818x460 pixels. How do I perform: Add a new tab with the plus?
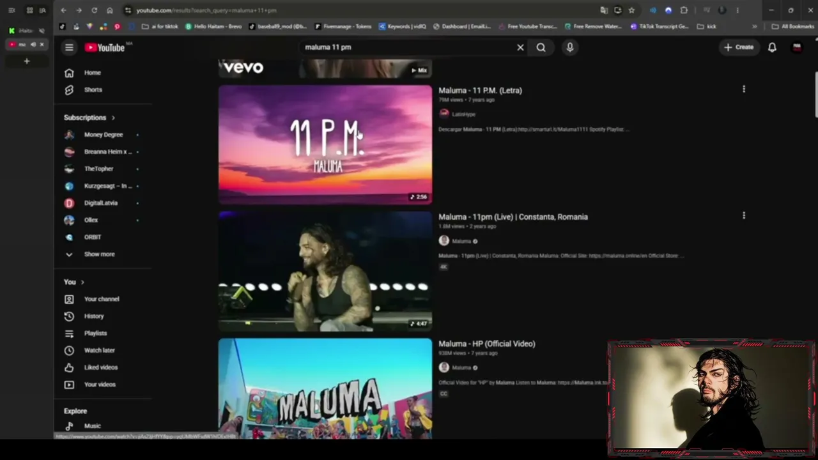tap(27, 61)
